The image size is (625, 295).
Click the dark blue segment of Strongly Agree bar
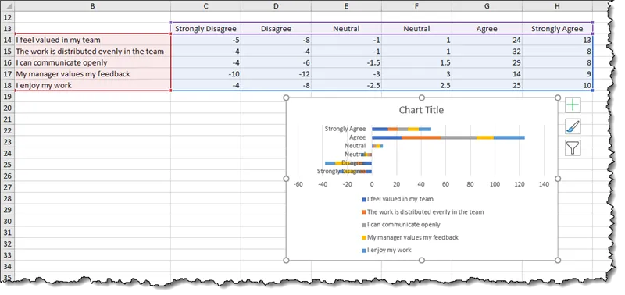pos(380,129)
